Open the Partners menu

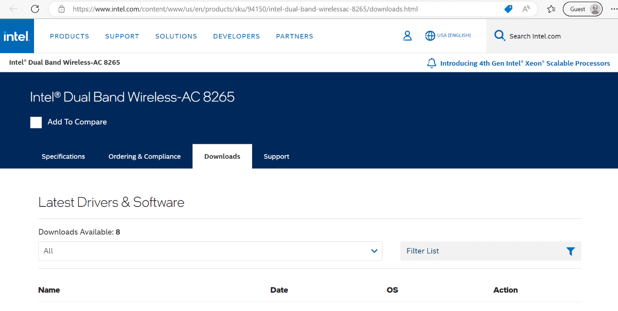tap(295, 36)
